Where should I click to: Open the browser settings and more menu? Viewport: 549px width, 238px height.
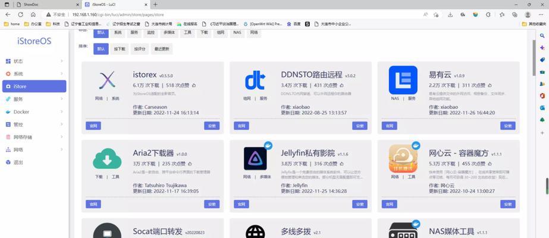point(541,14)
